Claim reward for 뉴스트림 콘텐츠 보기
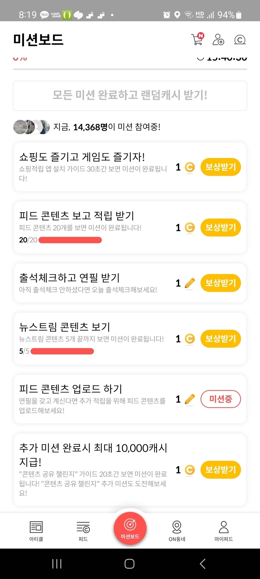This screenshot has height=579, width=260. pyautogui.click(x=221, y=339)
